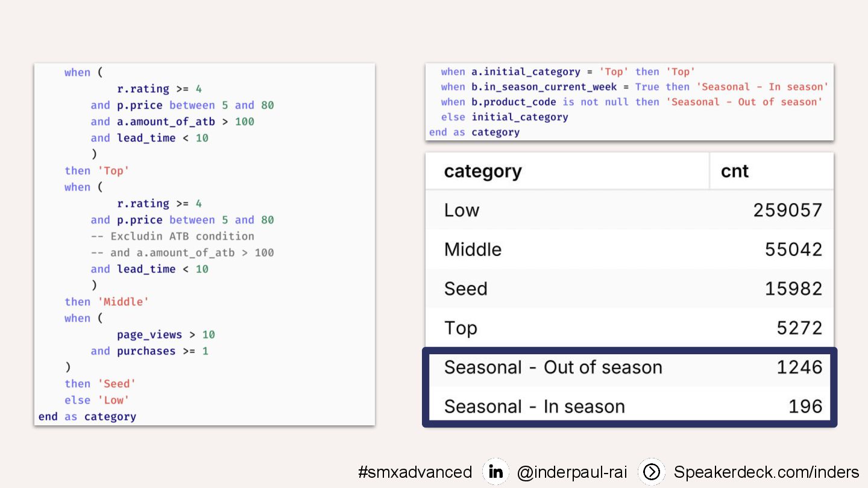Click the 259057 count value
Image resolution: width=868 pixels, height=488 pixels.
pyautogui.click(x=787, y=210)
